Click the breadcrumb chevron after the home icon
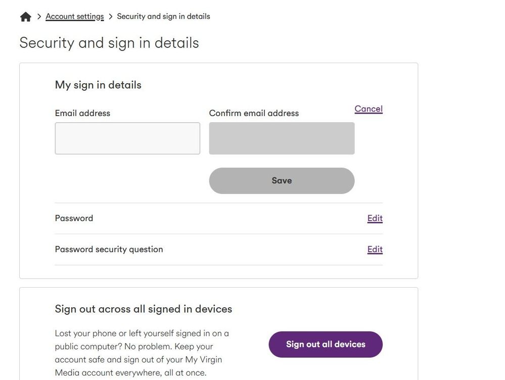Viewport: 505px width, 380px height. (x=39, y=16)
